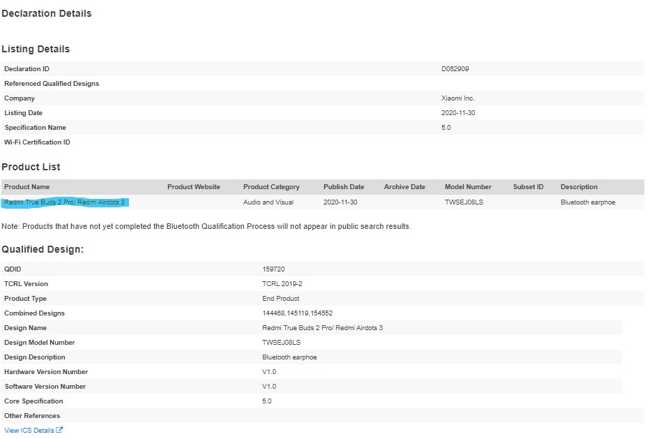Image resolution: width=652 pixels, height=439 pixels.
Task: Select the Hardware Version Number value V1.0
Action: tap(269, 371)
